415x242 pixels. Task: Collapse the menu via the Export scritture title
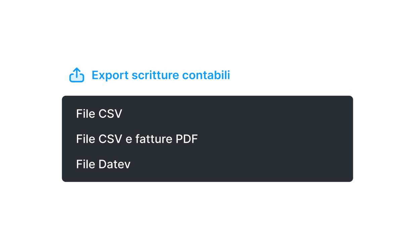pyautogui.click(x=160, y=75)
